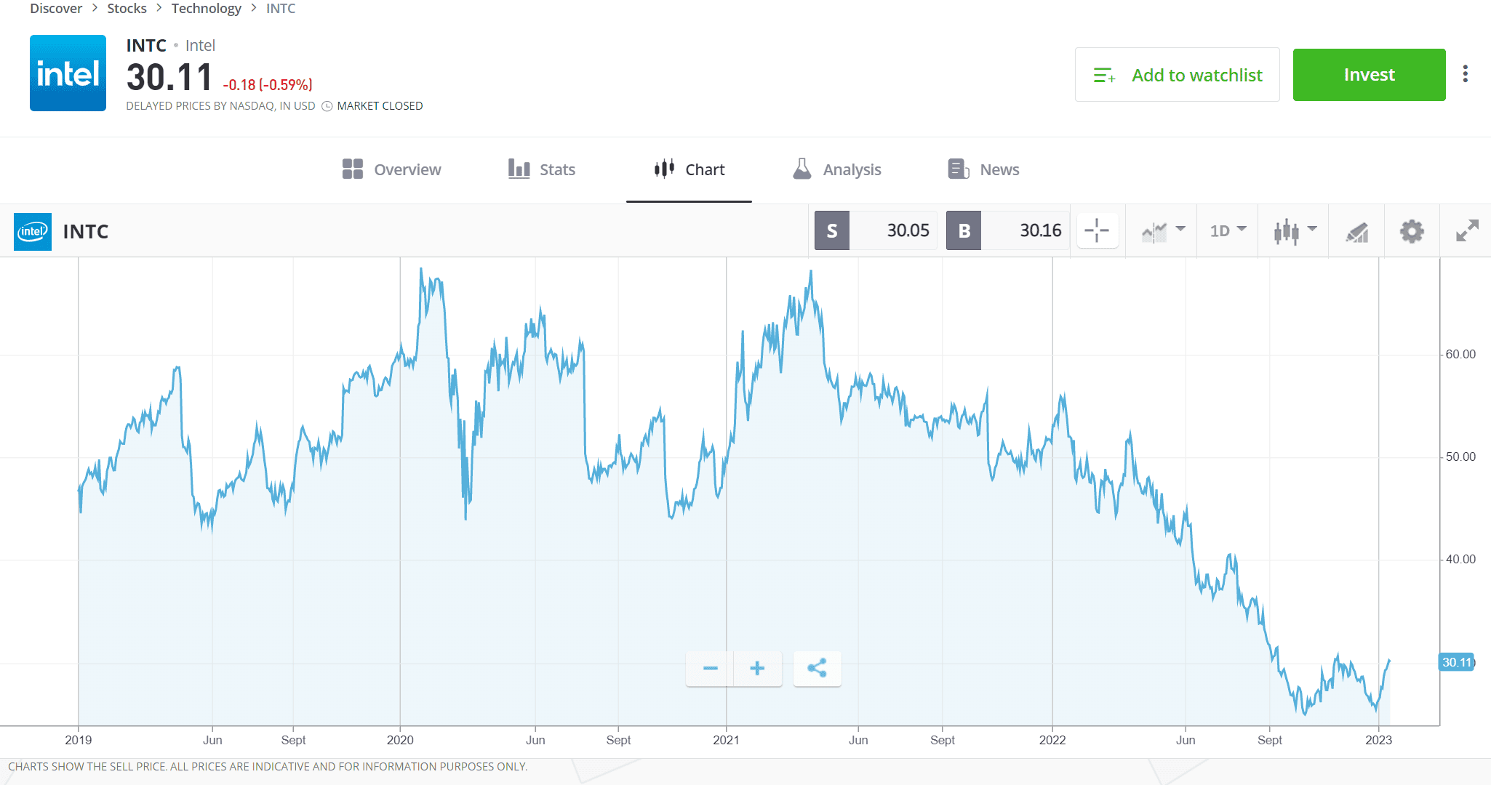Go to Technology breadcrumb

pyautogui.click(x=206, y=9)
